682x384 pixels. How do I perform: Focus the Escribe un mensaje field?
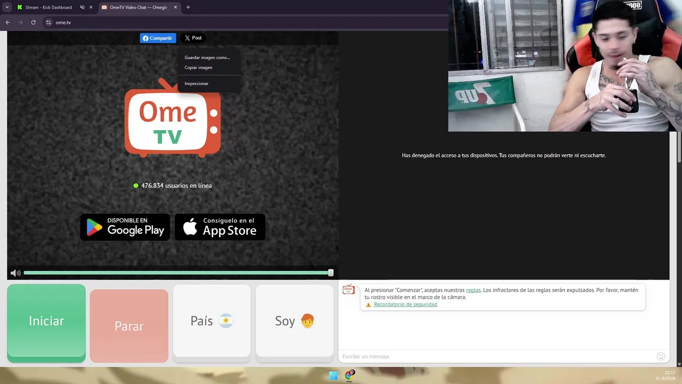click(496, 356)
